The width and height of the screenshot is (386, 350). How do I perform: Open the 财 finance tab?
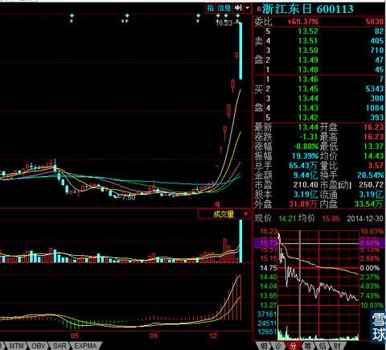337,346
